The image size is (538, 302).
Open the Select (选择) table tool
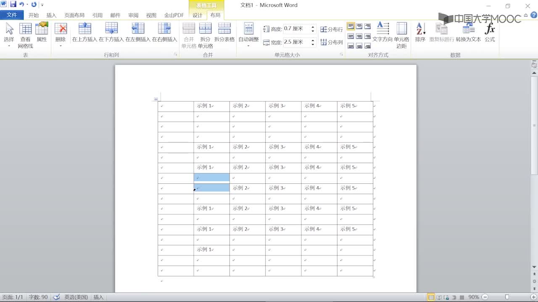click(9, 35)
